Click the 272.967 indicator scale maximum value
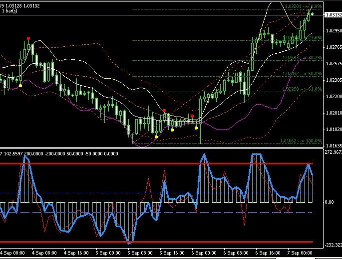Viewport: 342px width, 259px height. (x=334, y=152)
